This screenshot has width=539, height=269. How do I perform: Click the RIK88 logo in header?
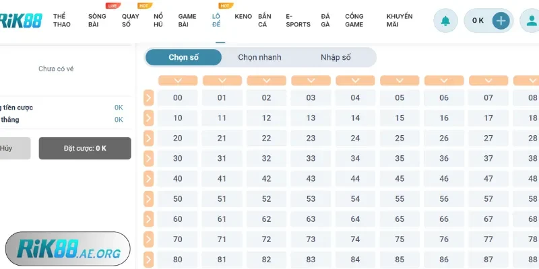pyautogui.click(x=20, y=20)
